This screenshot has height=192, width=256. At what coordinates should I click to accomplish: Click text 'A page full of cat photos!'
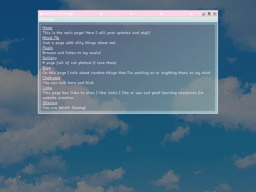pyautogui.click(x=67, y=63)
